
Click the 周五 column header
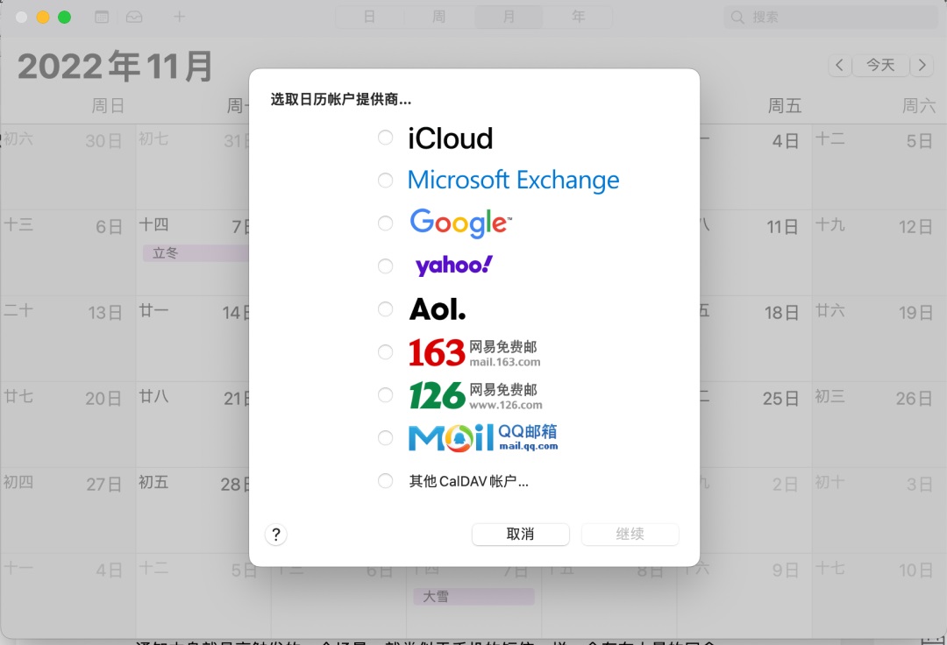[785, 105]
